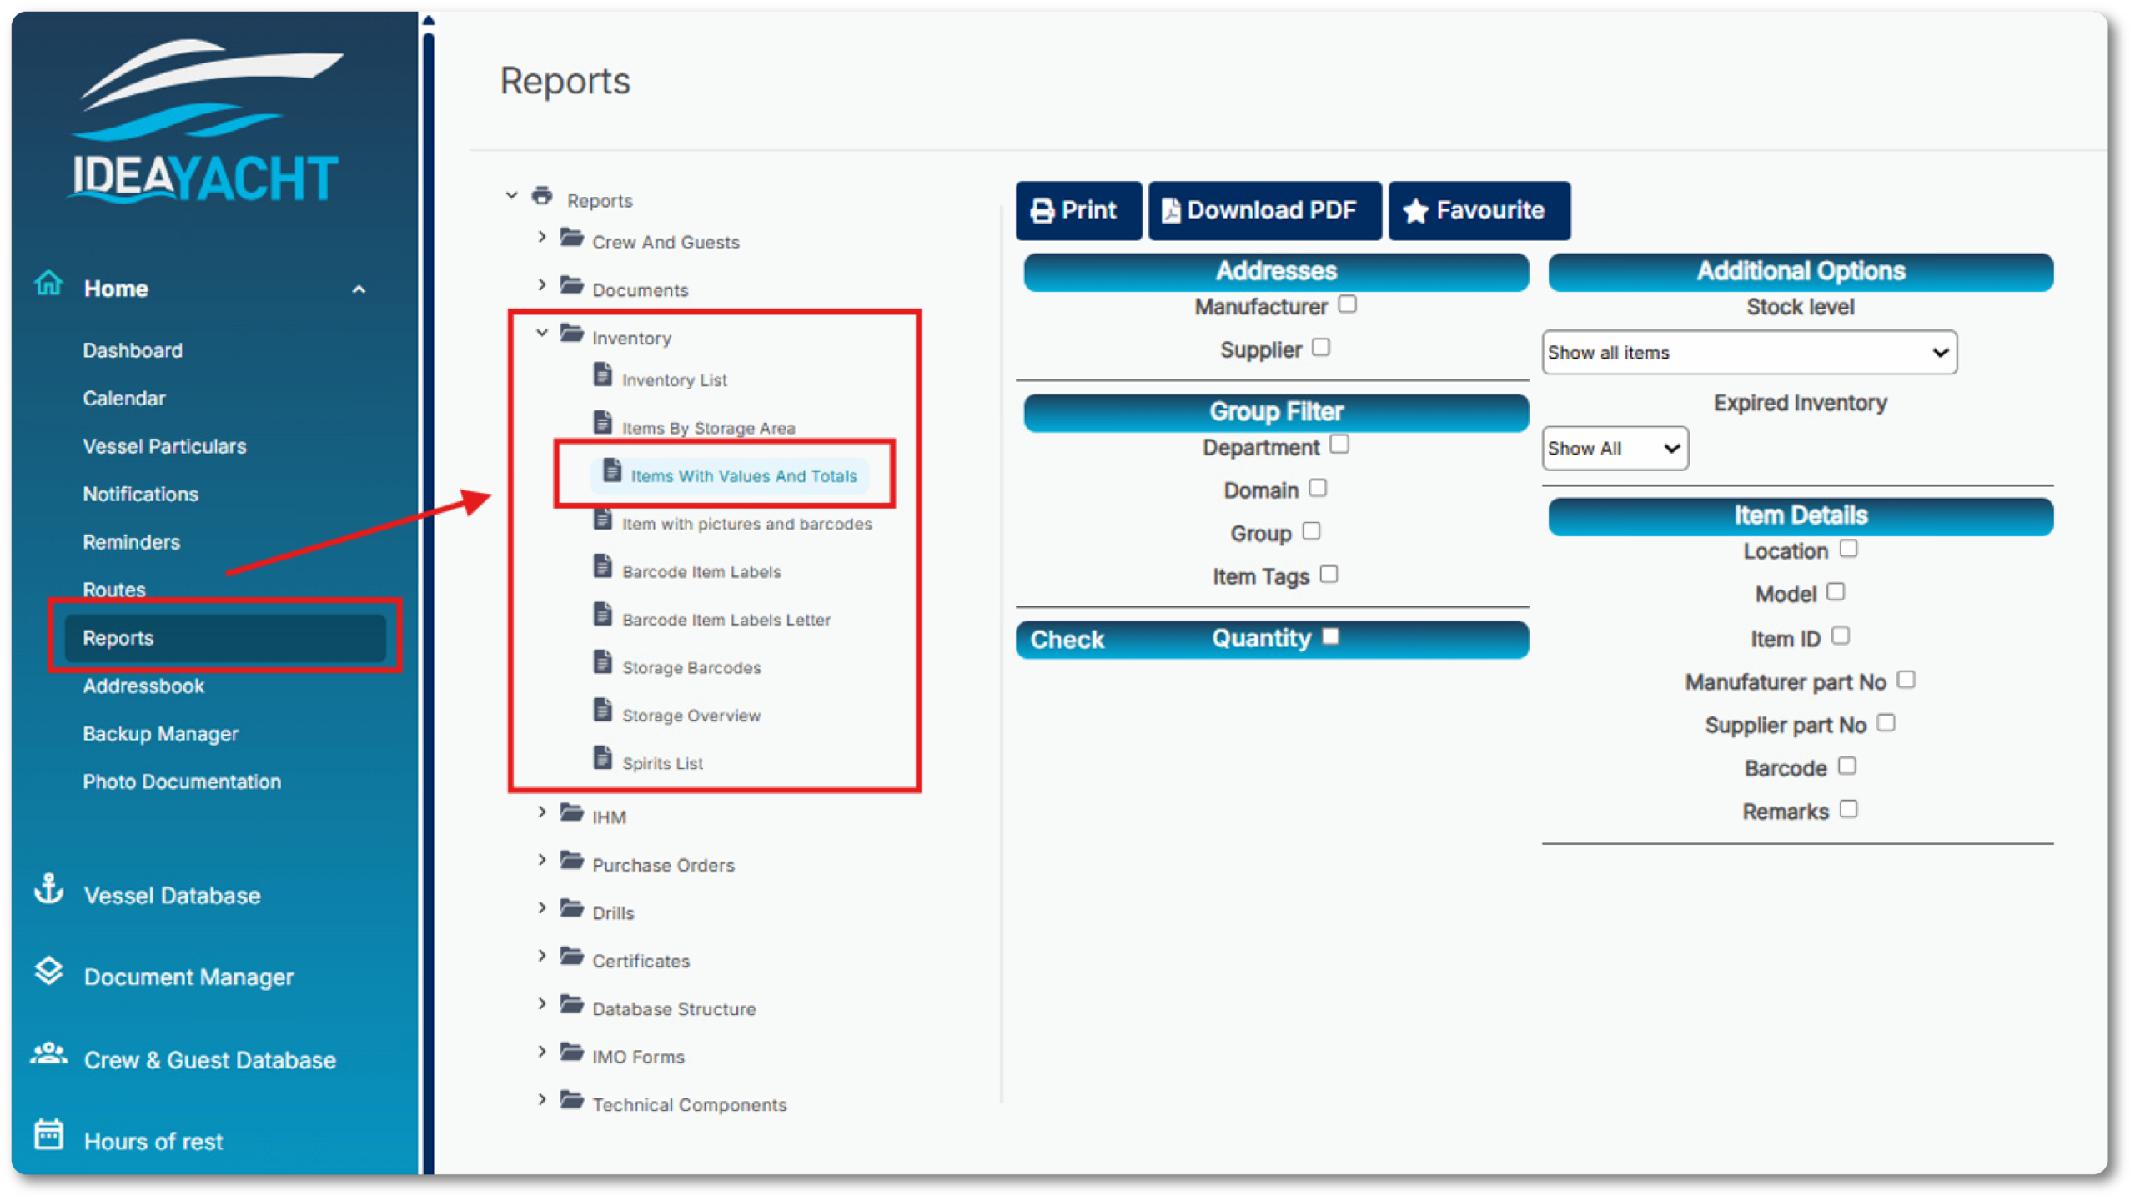Click the Hours of rest calendar icon
The height and width of the screenshot is (1201, 2135).
point(48,1135)
